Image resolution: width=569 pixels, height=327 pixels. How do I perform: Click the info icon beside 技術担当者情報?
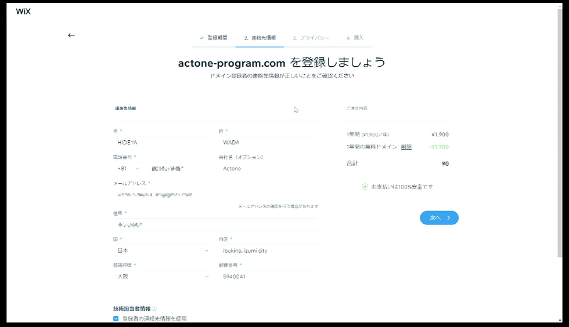[x=154, y=309]
